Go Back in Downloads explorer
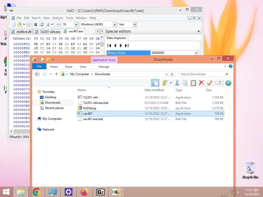263x197 pixels. coord(37,74)
